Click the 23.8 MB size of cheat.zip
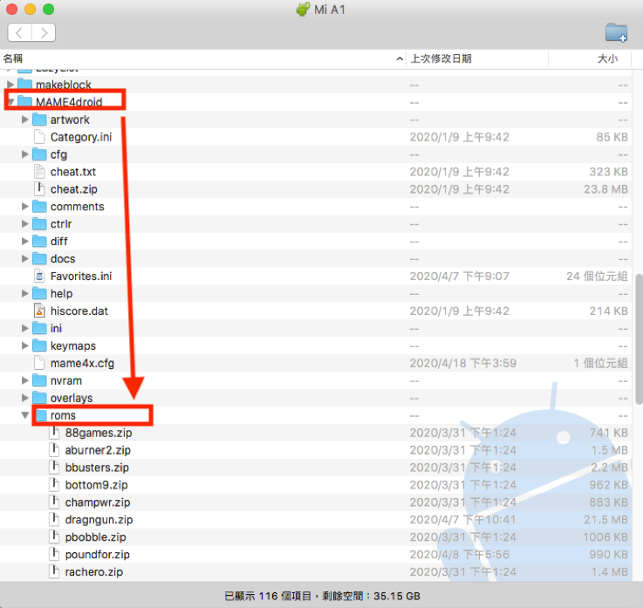 (x=605, y=189)
